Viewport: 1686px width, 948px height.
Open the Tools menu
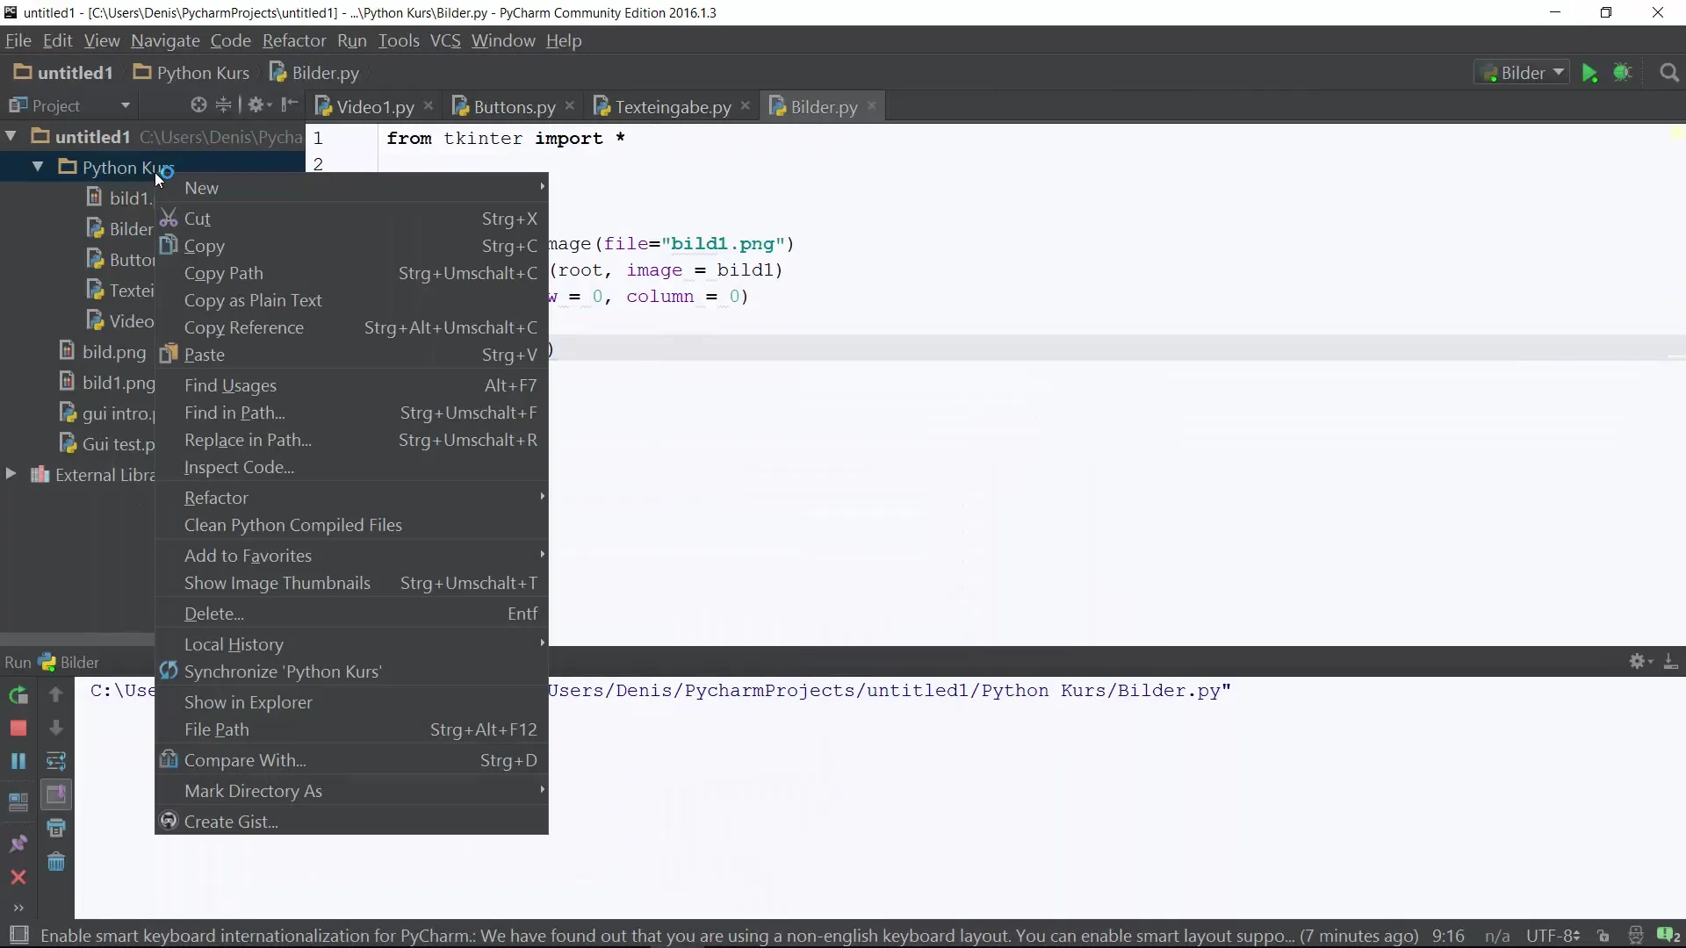click(x=399, y=40)
